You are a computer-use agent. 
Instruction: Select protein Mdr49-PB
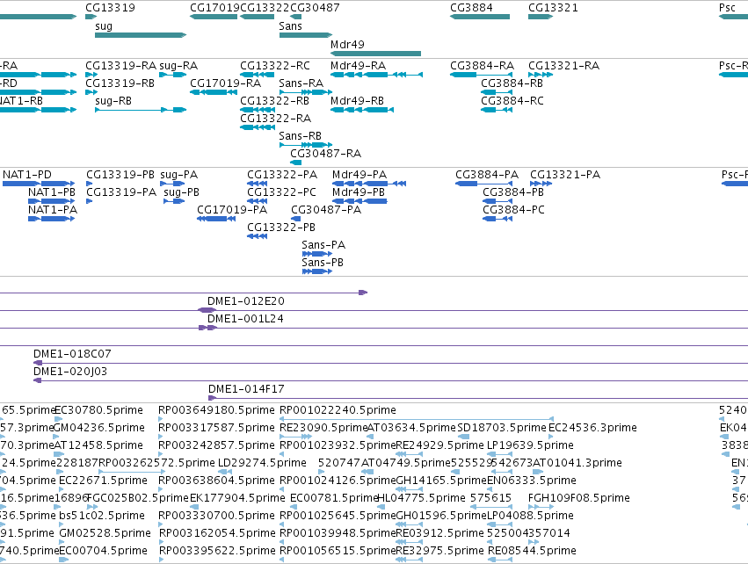coord(359,201)
